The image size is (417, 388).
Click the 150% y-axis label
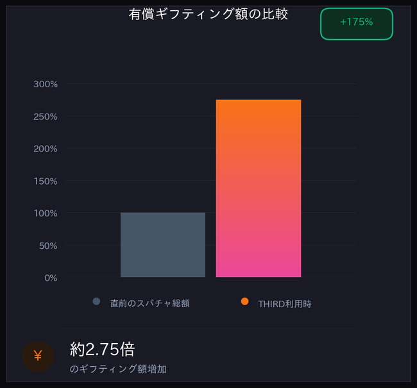(46, 181)
